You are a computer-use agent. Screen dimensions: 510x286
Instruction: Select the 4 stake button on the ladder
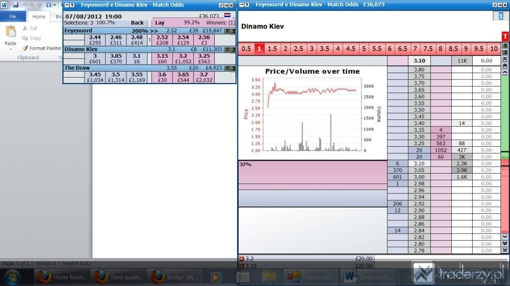pos(338,49)
